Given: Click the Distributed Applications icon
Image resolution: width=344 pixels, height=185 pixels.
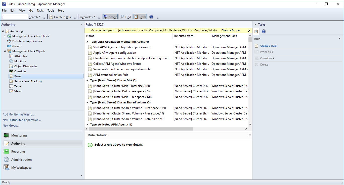Looking at the screenshot, I should click(9, 41).
